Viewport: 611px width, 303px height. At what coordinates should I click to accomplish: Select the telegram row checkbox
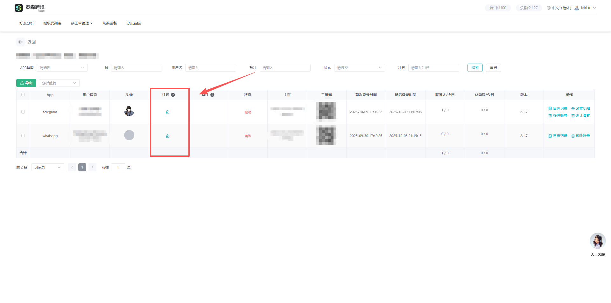[23, 112]
